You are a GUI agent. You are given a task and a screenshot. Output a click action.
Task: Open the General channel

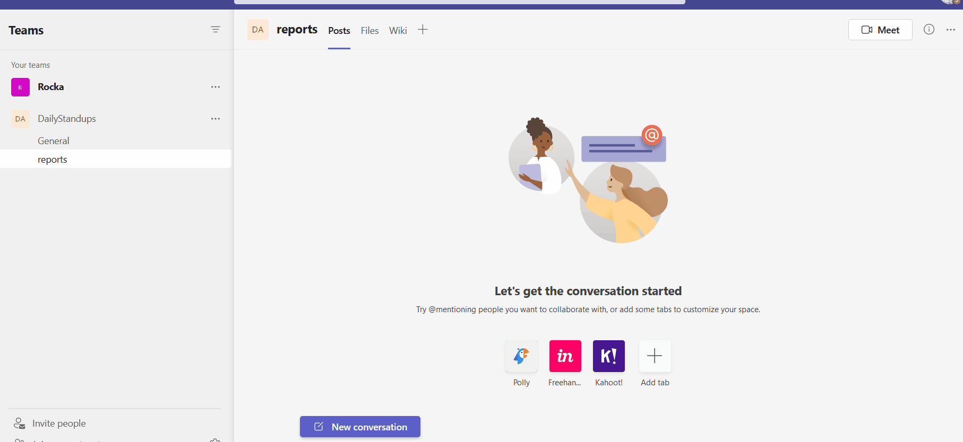(53, 141)
